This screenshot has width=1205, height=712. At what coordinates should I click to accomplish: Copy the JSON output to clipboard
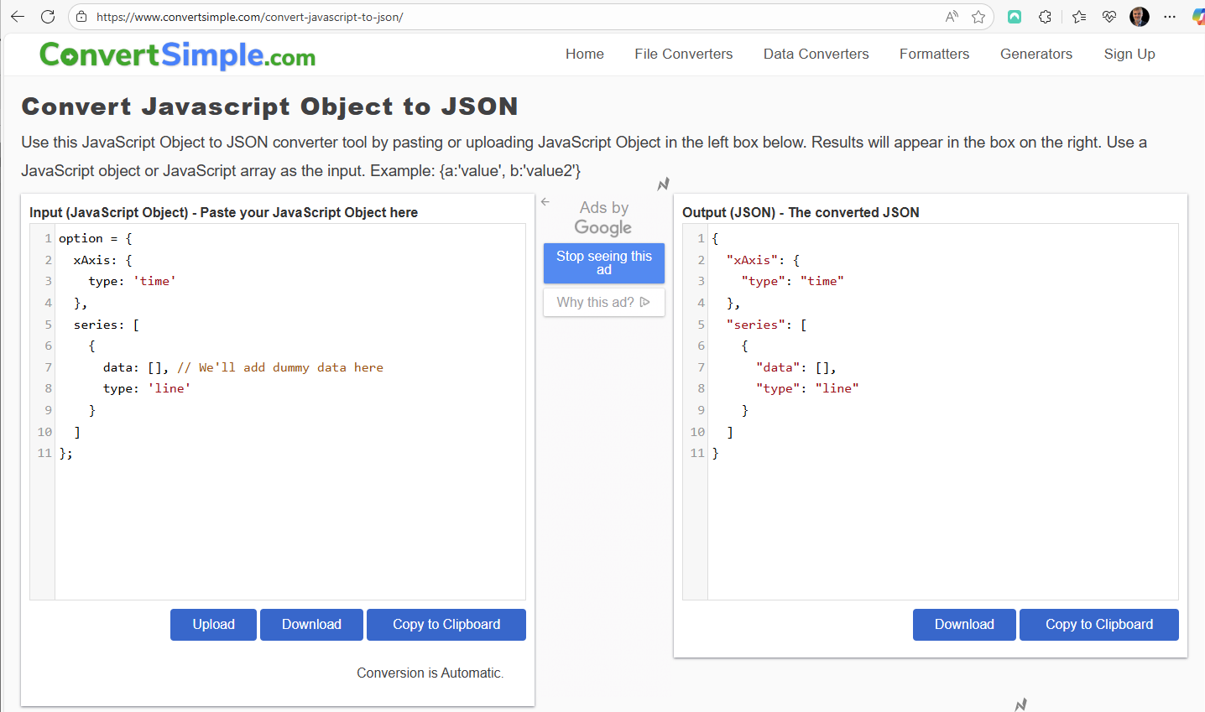click(x=1098, y=625)
